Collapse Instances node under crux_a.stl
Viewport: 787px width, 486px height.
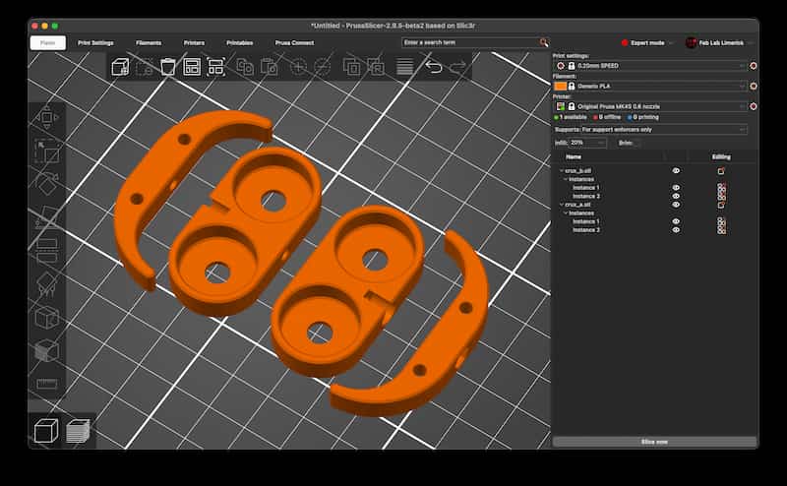pos(566,213)
